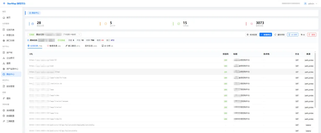
Task: Click the URL ending in /lapp/live/url/ezopen
Action: click(x=48, y=101)
